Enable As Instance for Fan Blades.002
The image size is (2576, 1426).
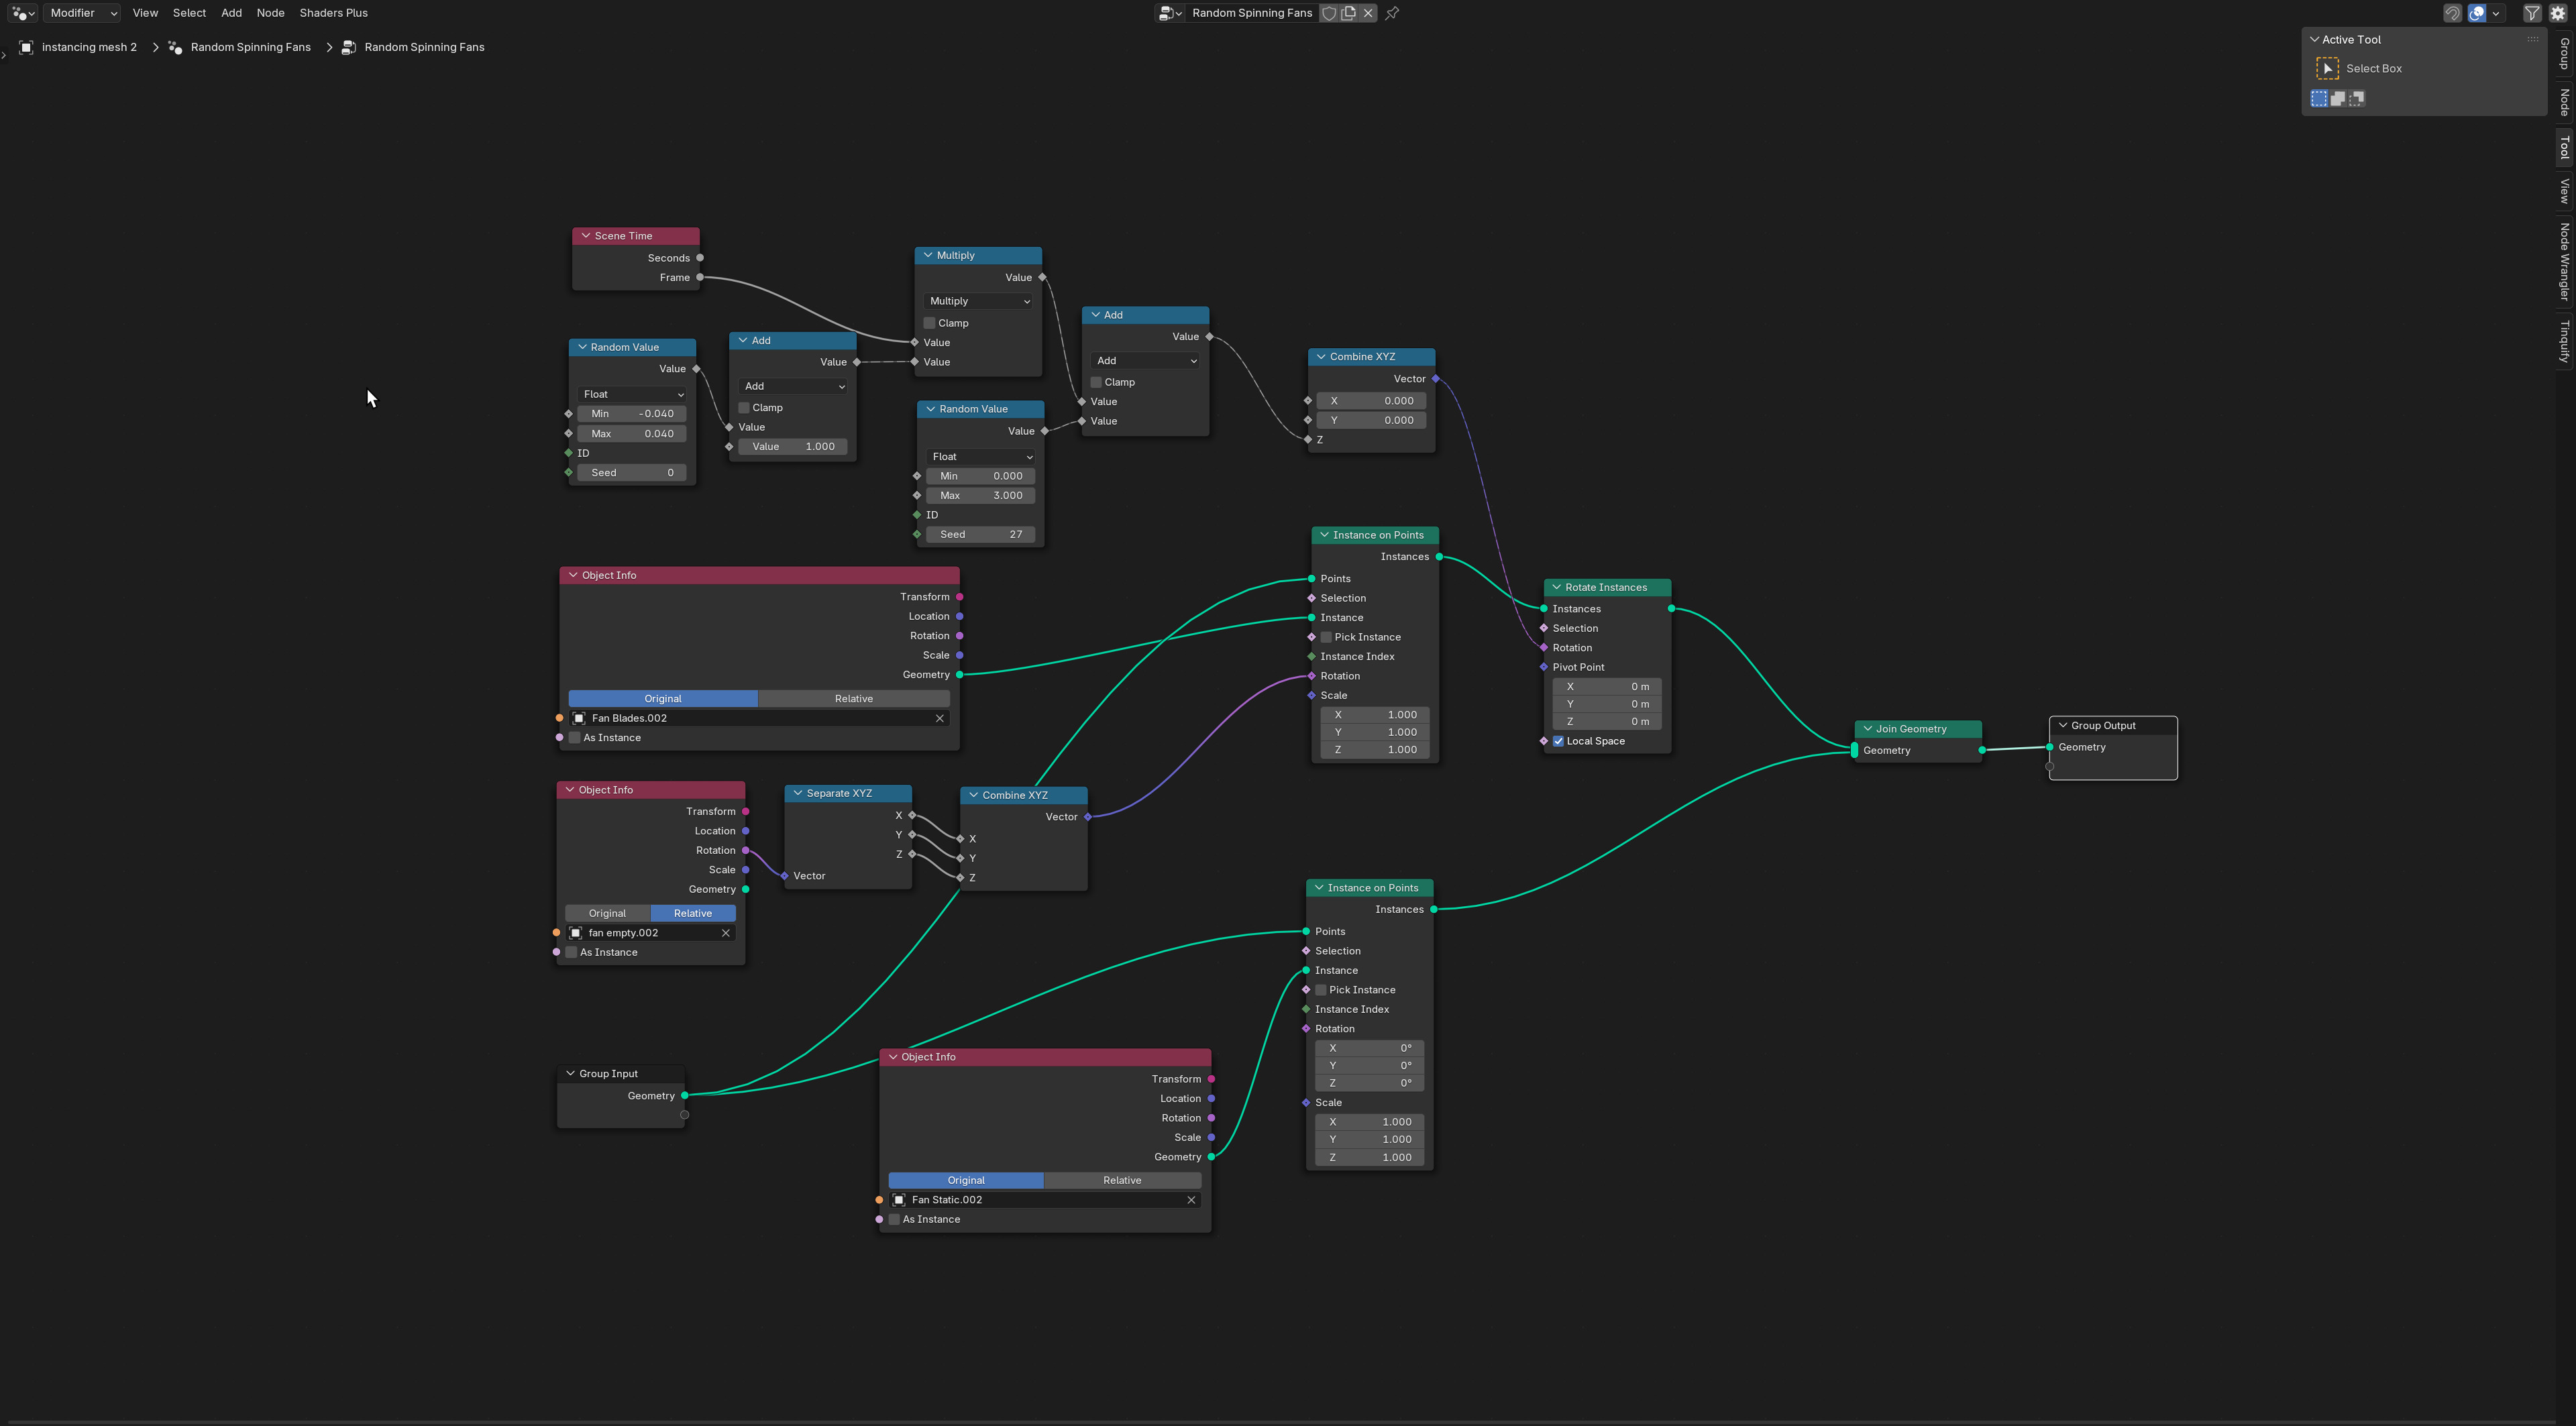pos(575,738)
